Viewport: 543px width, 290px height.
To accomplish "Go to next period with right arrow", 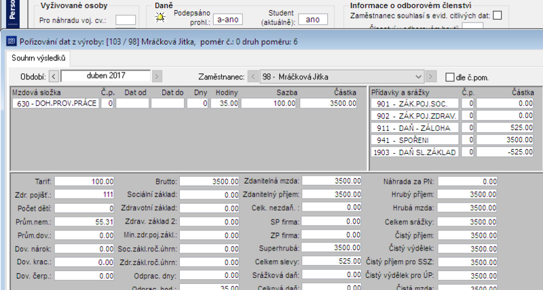I will (157, 77).
